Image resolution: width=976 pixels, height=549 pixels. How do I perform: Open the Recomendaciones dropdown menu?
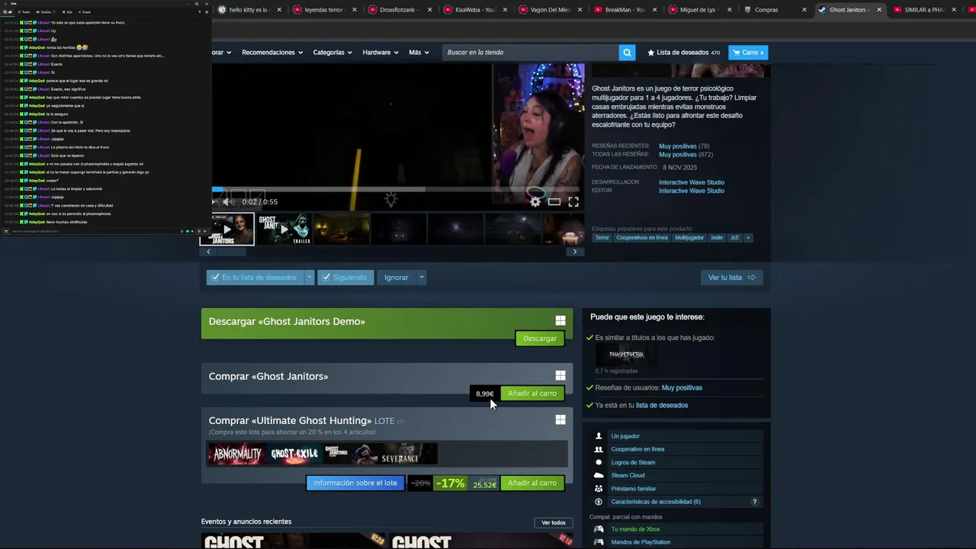coord(272,53)
